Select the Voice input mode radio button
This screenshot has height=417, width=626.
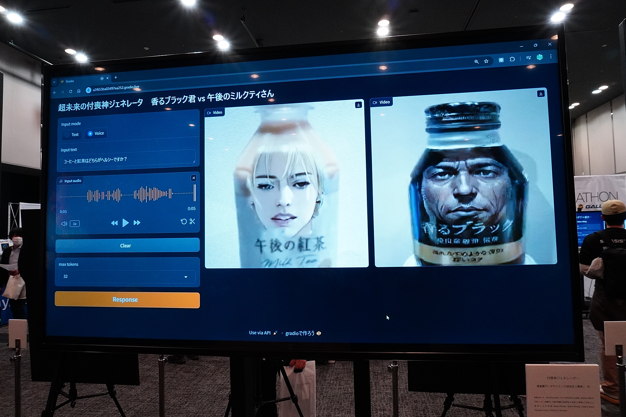pos(90,134)
